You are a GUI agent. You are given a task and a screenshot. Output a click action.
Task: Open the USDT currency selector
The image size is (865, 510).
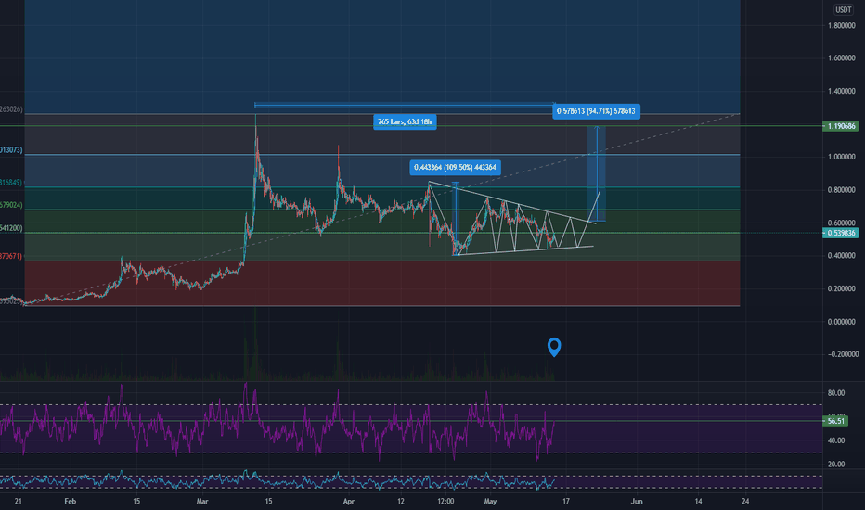[x=843, y=9]
